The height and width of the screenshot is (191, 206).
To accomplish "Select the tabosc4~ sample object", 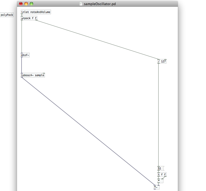I will 33,75.
